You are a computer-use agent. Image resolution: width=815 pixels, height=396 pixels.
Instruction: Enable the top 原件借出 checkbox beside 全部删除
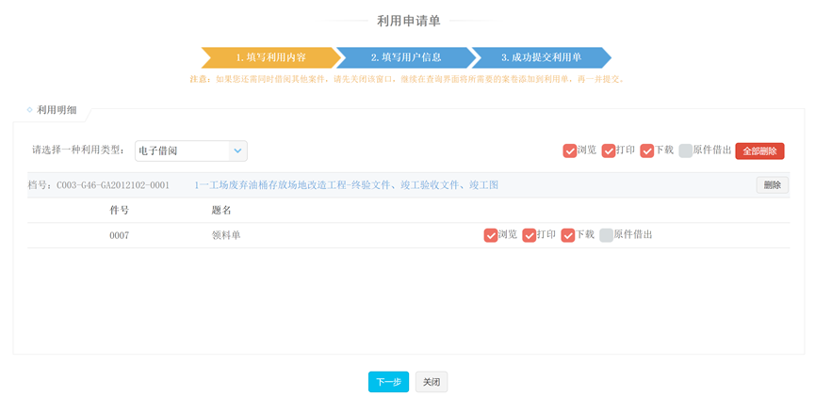pyautogui.click(x=686, y=151)
